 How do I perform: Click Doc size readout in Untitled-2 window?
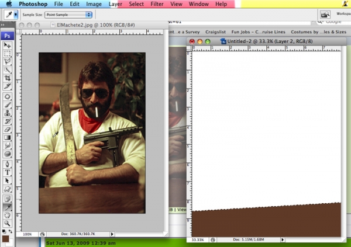[249, 239]
